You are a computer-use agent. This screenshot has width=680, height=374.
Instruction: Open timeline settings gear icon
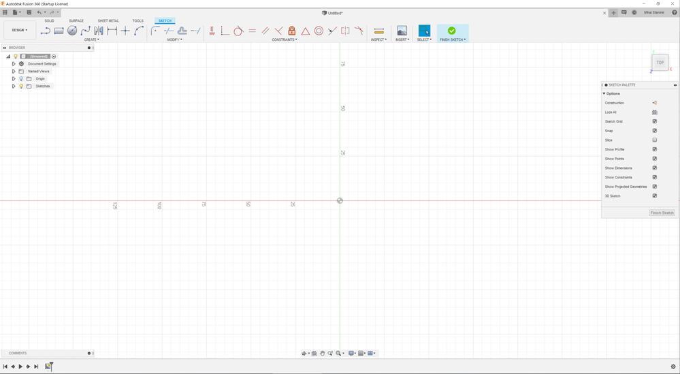673,367
